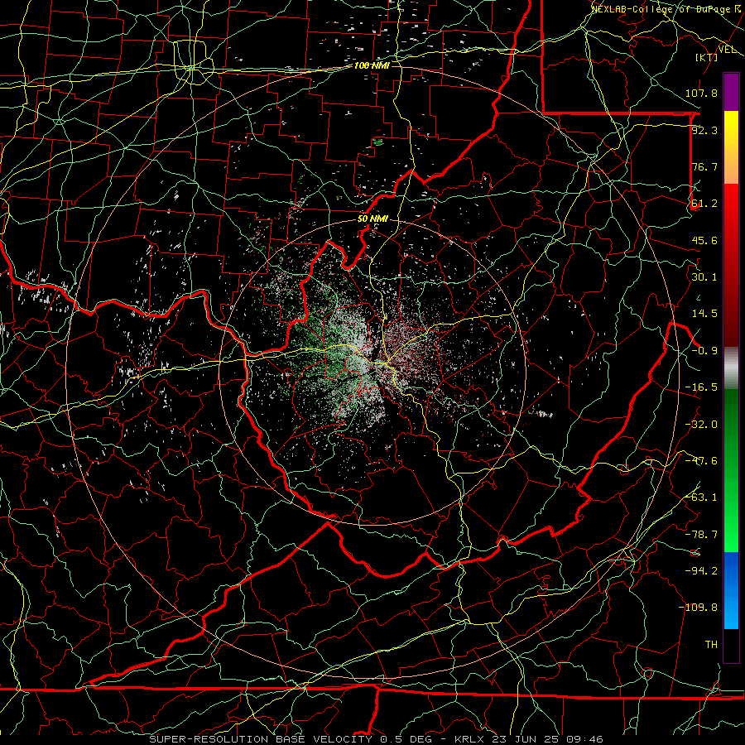Click the TH label near scale bottom

coord(711,645)
